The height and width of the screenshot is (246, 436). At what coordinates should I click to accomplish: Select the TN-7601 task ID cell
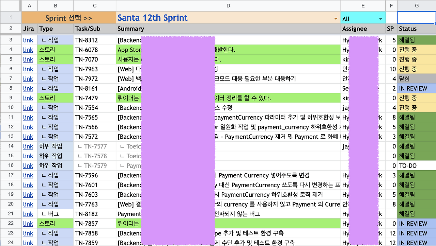(95, 185)
